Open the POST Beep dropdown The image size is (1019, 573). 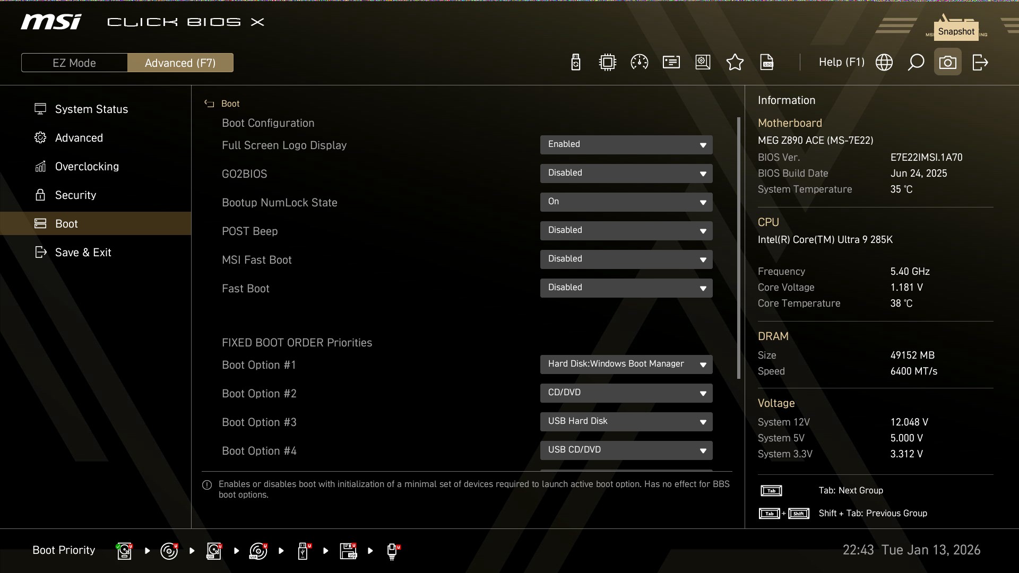(x=626, y=231)
